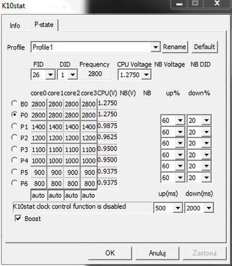Image resolution: width=232 pixels, height=266 pixels.
Task: Click P0 row core3 2800 cell
Action: 89,115
